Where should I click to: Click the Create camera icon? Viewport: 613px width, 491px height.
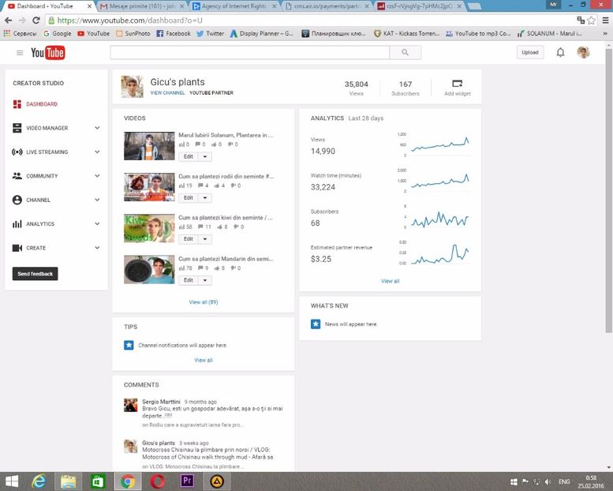(x=17, y=248)
